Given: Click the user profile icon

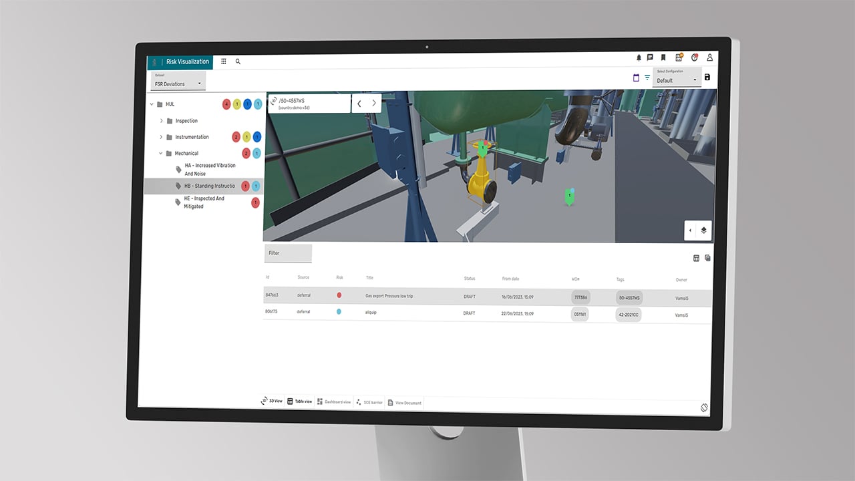Looking at the screenshot, I should (x=709, y=58).
